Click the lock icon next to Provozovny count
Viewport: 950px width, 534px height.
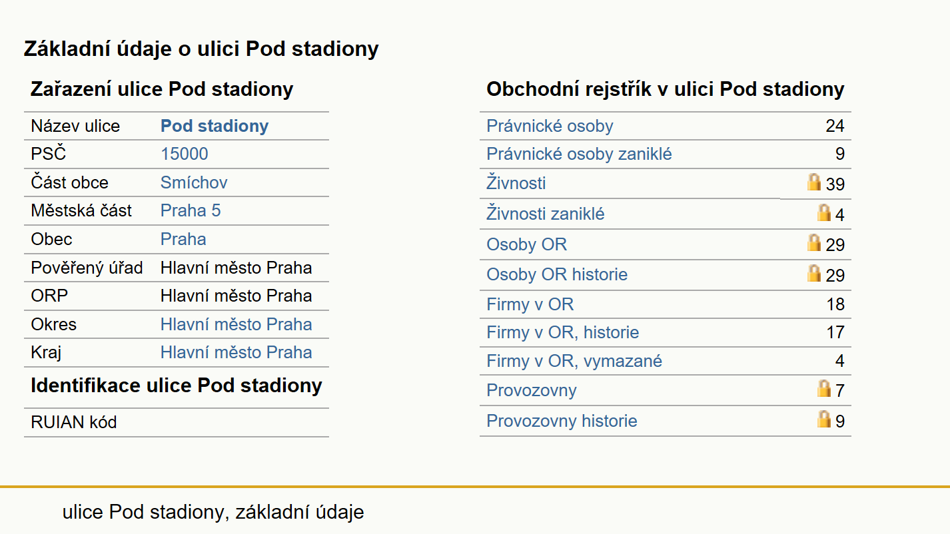click(824, 389)
